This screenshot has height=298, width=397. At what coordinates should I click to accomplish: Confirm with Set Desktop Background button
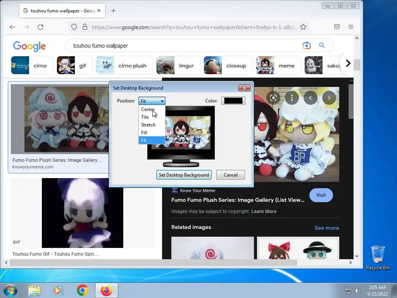[x=184, y=175]
